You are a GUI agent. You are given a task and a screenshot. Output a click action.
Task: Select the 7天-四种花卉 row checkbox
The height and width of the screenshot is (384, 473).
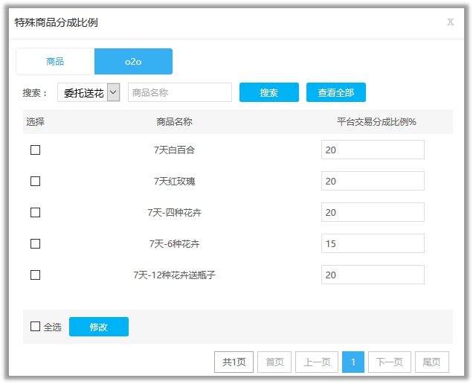click(35, 213)
